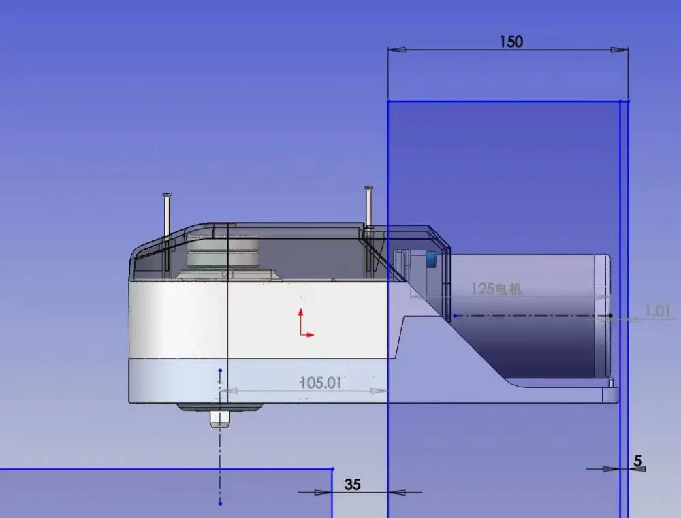The height and width of the screenshot is (518, 681).
Task: Select the greyed 1.01 dimension
Action: click(x=658, y=311)
